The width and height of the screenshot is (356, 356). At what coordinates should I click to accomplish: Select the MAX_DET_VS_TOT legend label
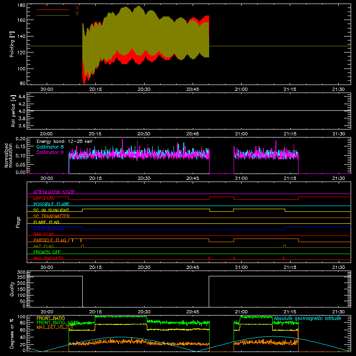tap(55, 327)
